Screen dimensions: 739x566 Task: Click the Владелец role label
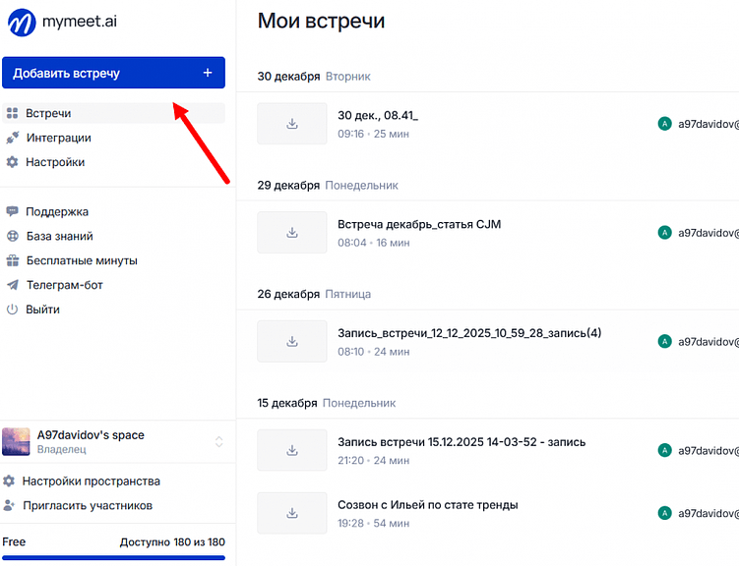[62, 449]
